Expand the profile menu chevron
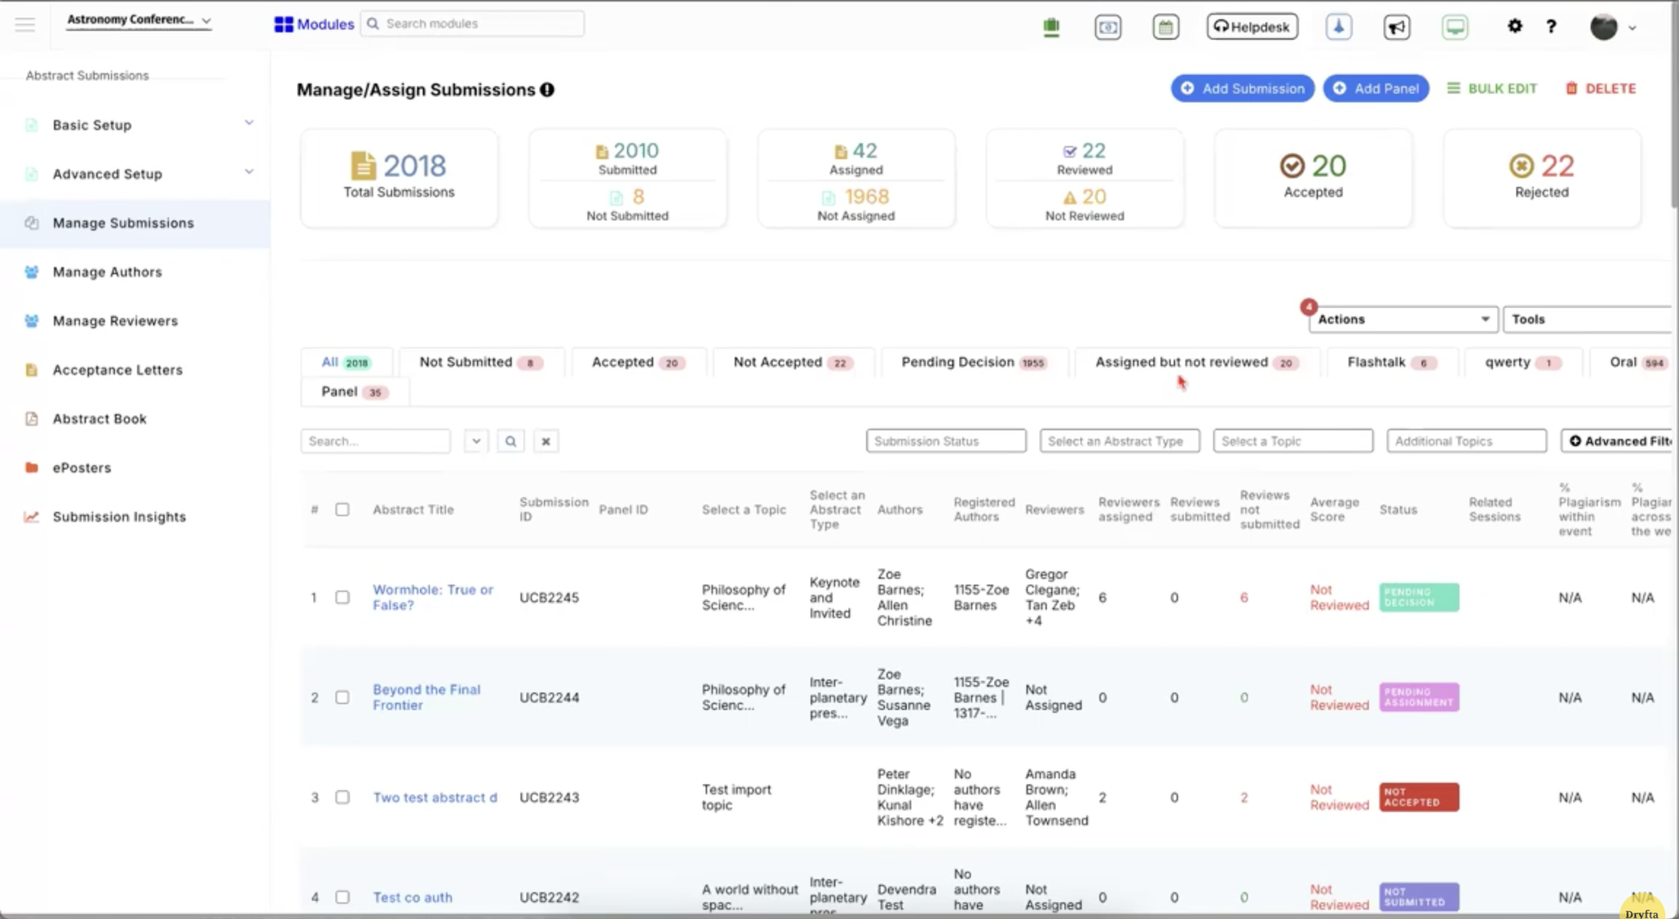 (x=1632, y=28)
